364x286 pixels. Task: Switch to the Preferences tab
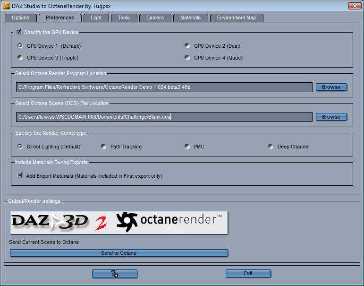60,18
